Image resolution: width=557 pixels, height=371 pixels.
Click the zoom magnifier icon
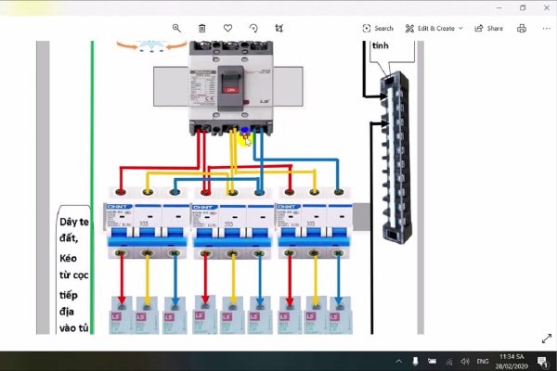[x=176, y=29]
